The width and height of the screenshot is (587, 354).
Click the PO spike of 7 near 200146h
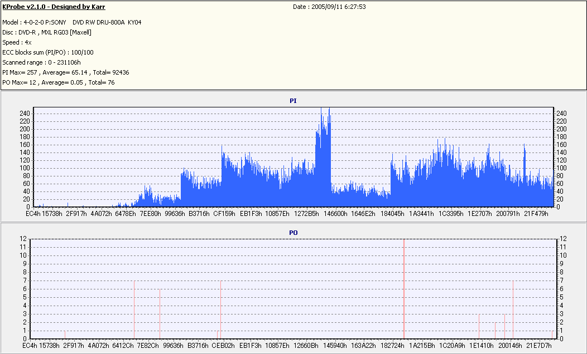[513, 309]
